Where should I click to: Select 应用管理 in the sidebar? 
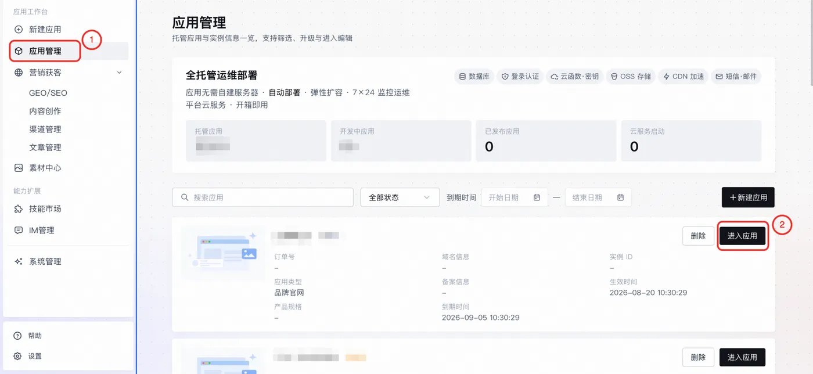pyautogui.click(x=69, y=51)
